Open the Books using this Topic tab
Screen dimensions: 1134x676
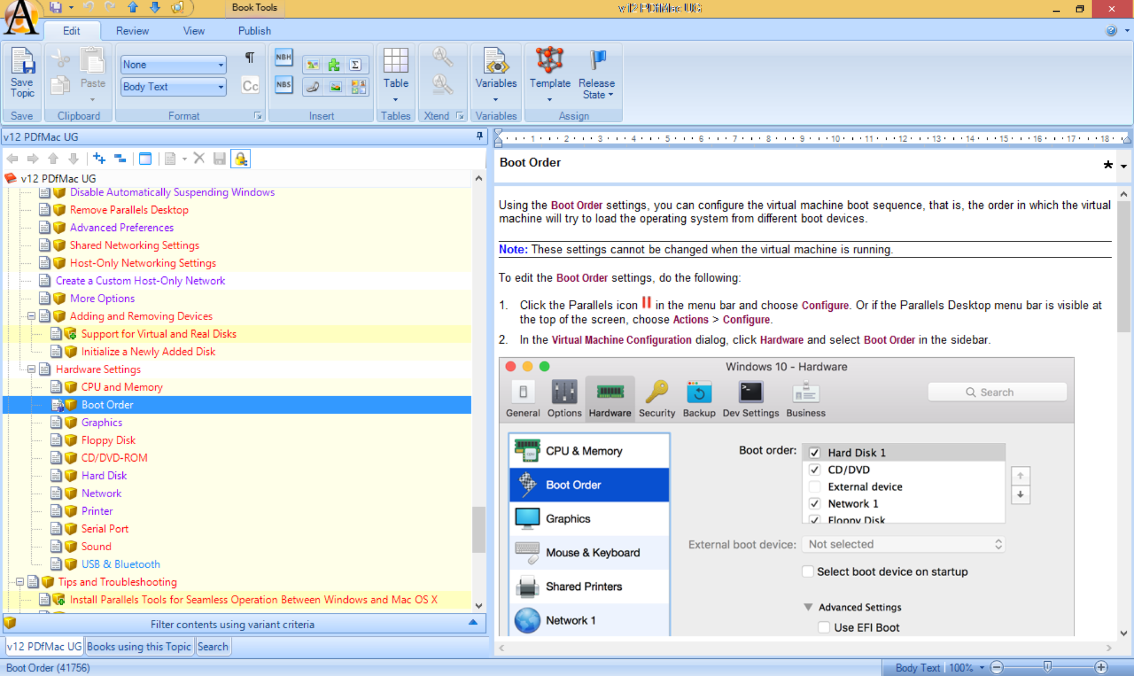(x=139, y=646)
